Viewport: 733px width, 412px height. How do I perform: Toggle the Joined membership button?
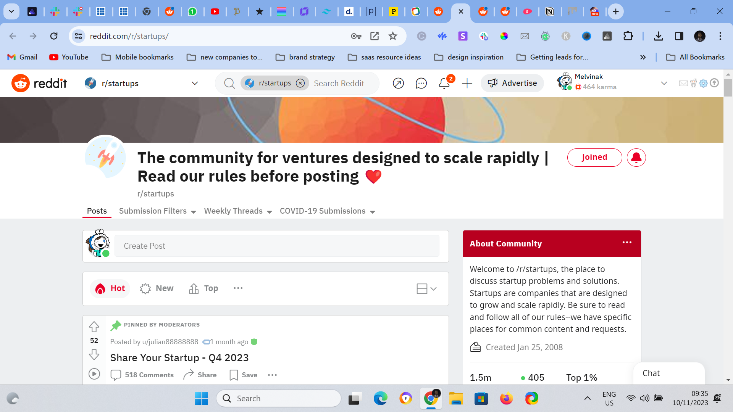coord(594,158)
